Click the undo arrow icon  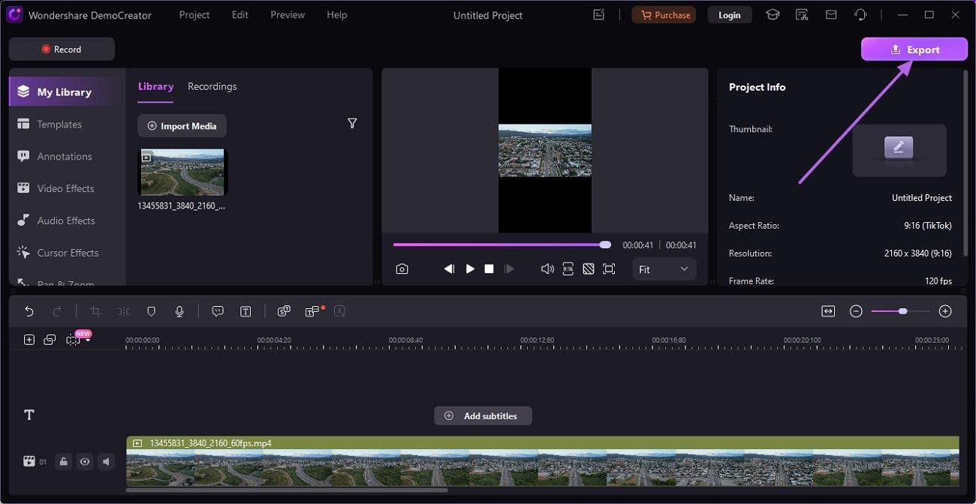[x=29, y=311]
